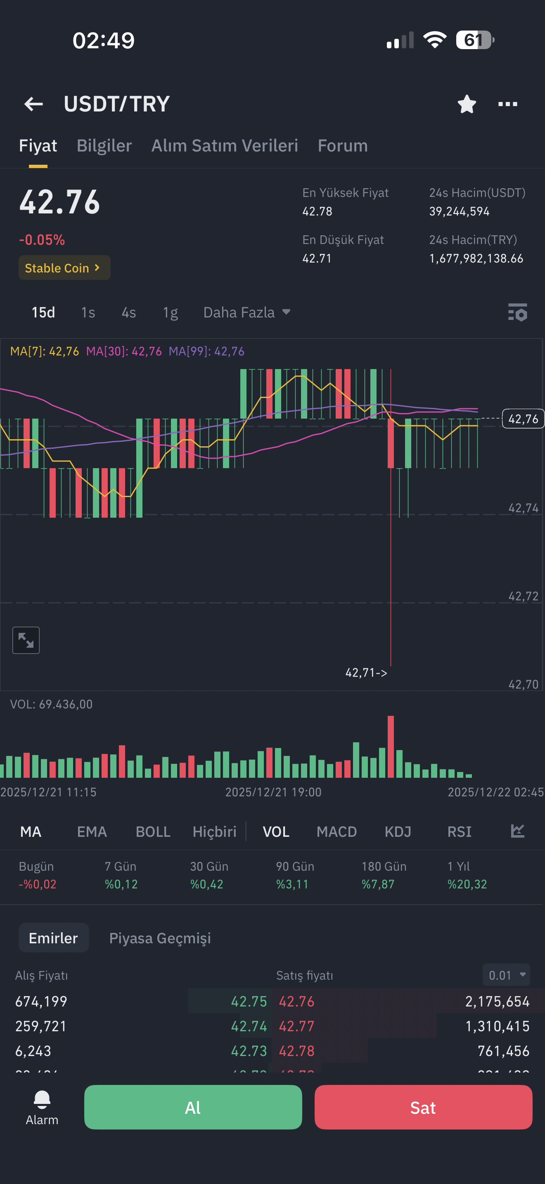Select the tallest red volume bar
Screen dimensions: 545x1184
pyautogui.click(x=391, y=746)
